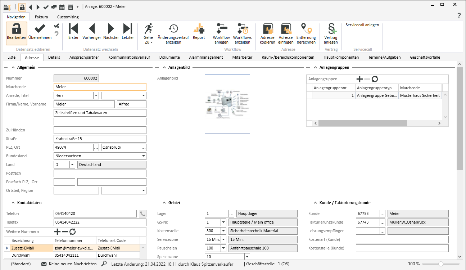Open the Spesenzone dropdown
This screenshot has width=466, height=270.
(x=247, y=257)
